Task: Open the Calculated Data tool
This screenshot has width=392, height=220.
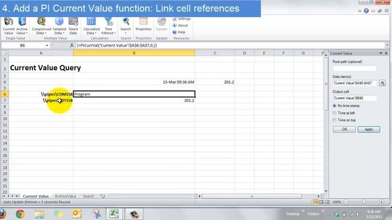Action: coord(91,26)
